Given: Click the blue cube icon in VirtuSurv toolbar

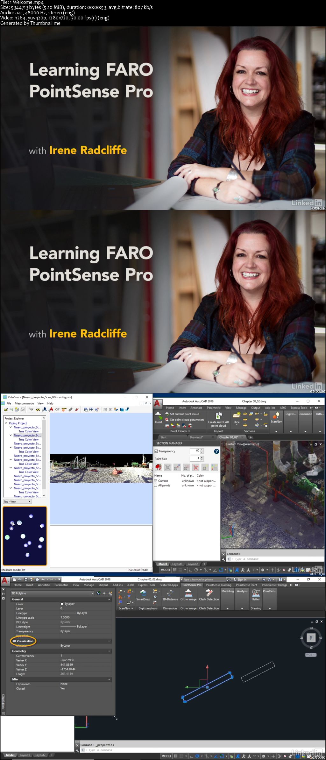Looking at the screenshot, I should (122, 409).
